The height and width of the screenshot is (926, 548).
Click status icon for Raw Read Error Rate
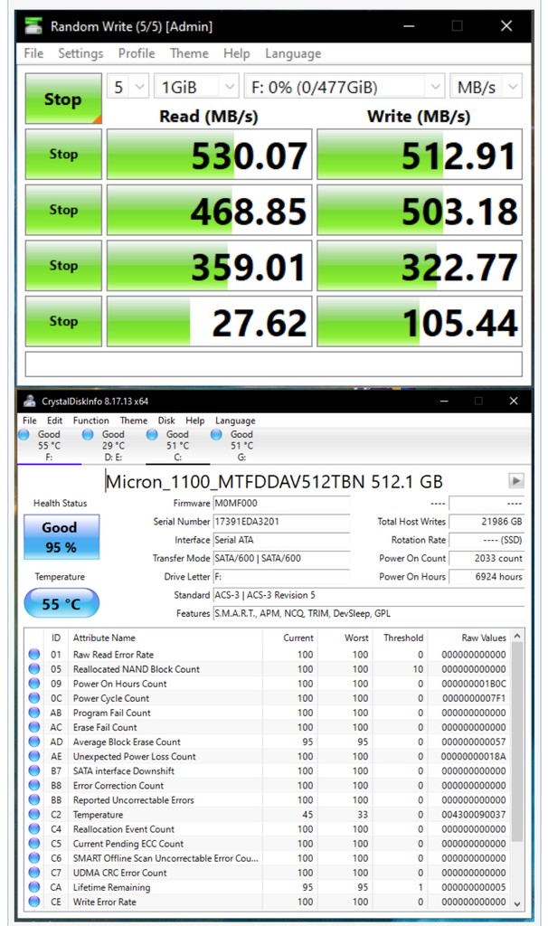coord(34,655)
